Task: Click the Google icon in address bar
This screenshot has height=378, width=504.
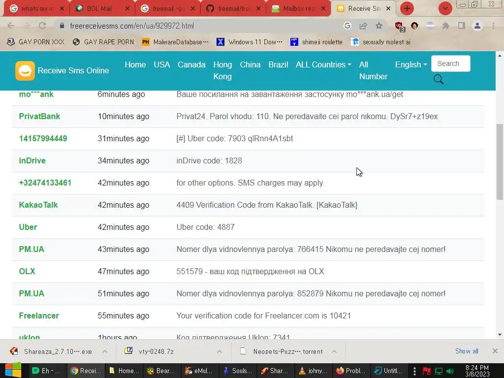Action: pyautogui.click(x=347, y=26)
